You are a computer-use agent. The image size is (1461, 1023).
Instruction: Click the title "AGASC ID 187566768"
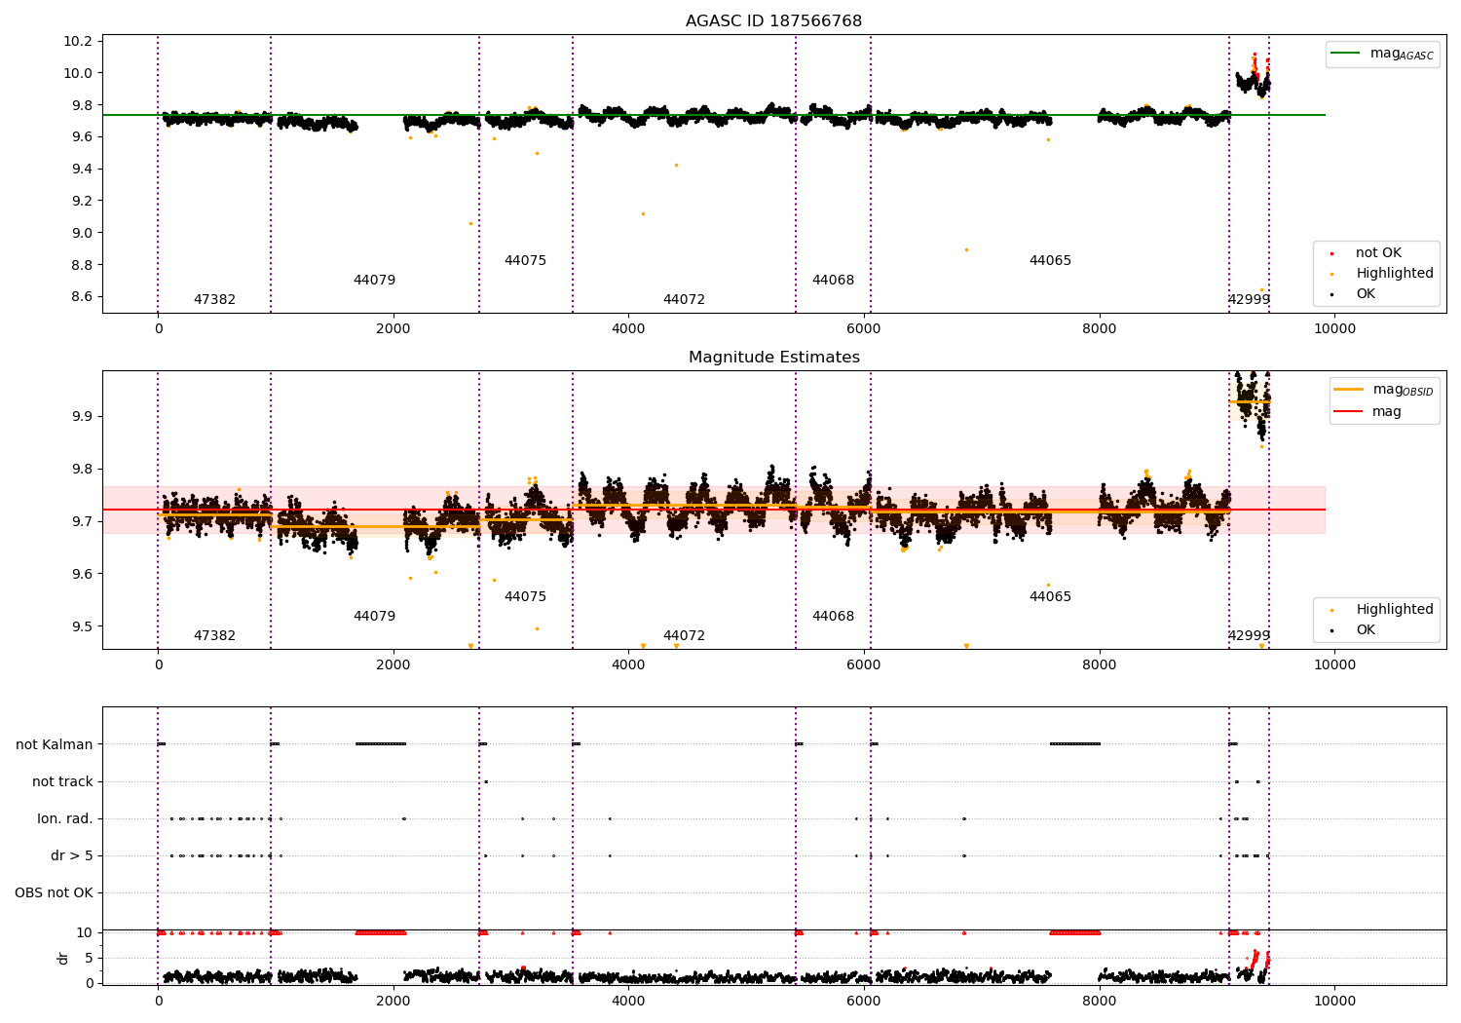pyautogui.click(x=773, y=21)
